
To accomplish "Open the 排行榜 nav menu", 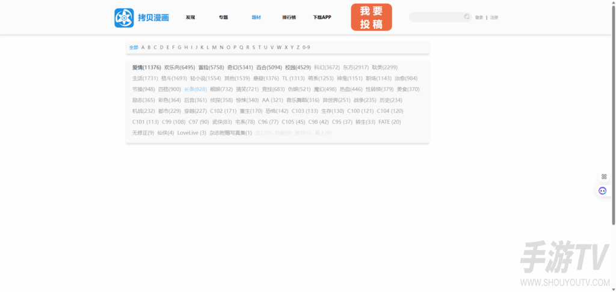I will pyautogui.click(x=289, y=17).
